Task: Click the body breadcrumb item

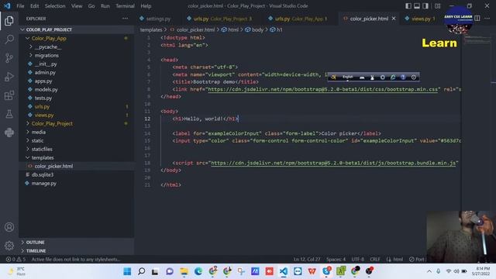Action: pyautogui.click(x=254, y=29)
